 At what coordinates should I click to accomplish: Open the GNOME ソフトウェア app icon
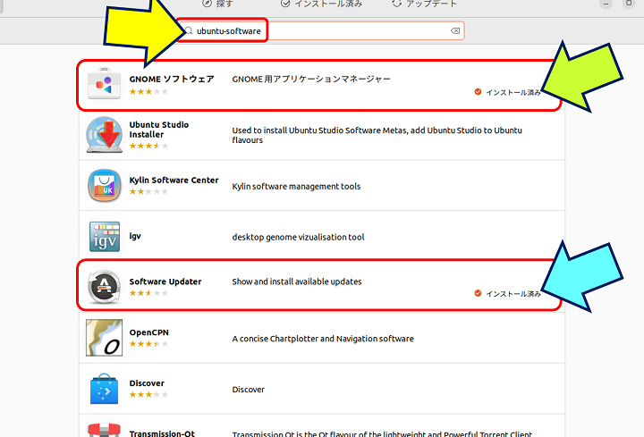[x=105, y=85]
